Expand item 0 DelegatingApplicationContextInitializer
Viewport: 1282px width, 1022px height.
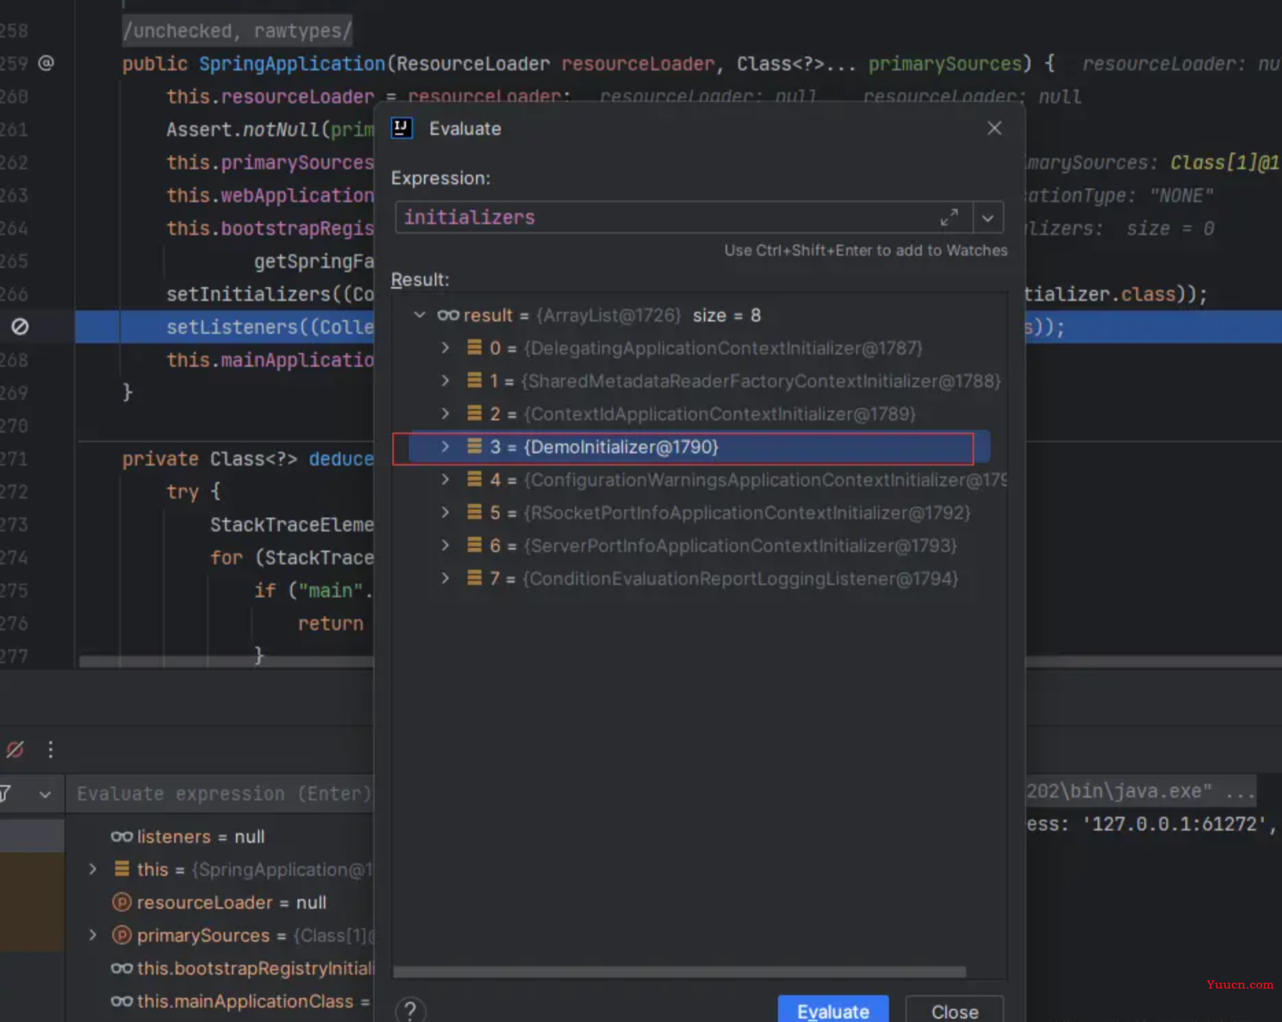pyautogui.click(x=445, y=348)
